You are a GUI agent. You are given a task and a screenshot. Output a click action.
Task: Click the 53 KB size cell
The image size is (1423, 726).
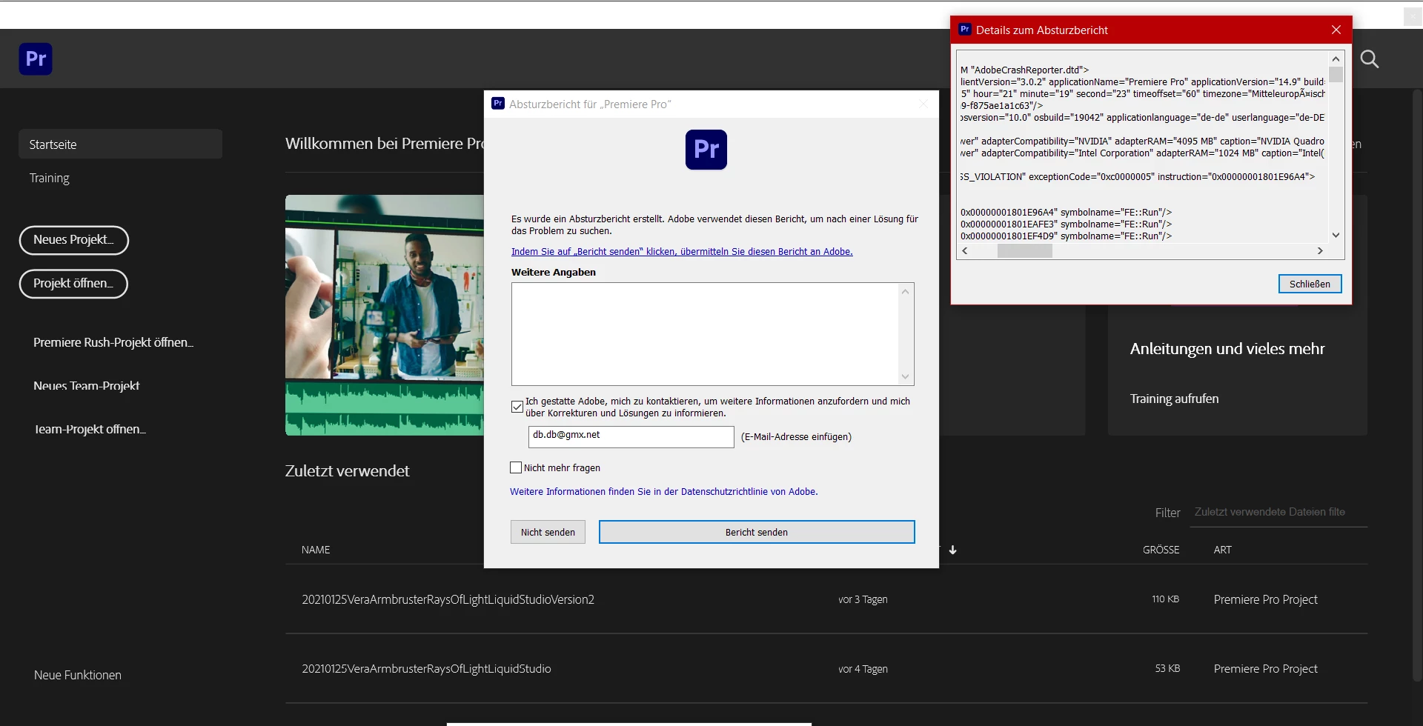1167,668
